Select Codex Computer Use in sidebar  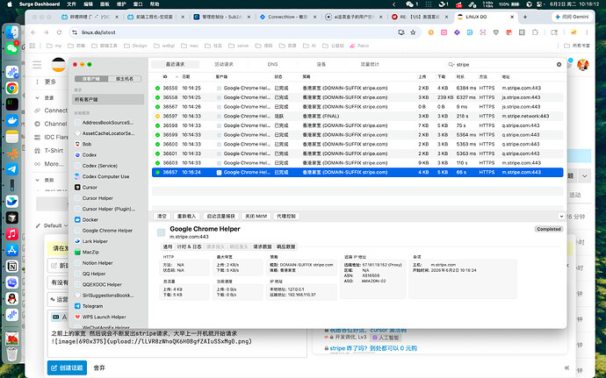click(105, 176)
